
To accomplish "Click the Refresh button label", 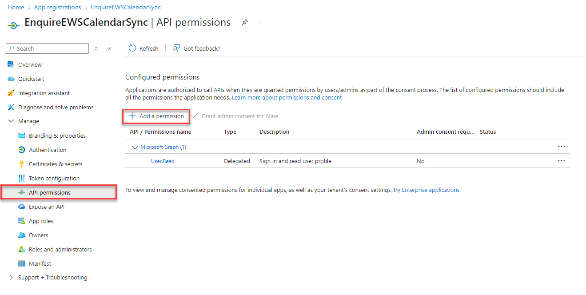I will click(149, 48).
